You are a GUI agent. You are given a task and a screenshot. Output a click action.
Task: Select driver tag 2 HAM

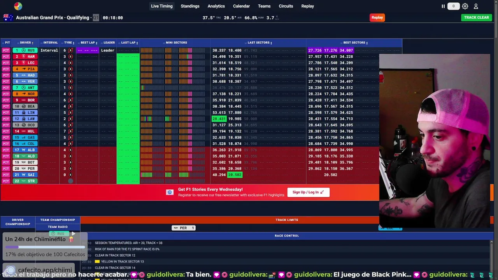25,57
